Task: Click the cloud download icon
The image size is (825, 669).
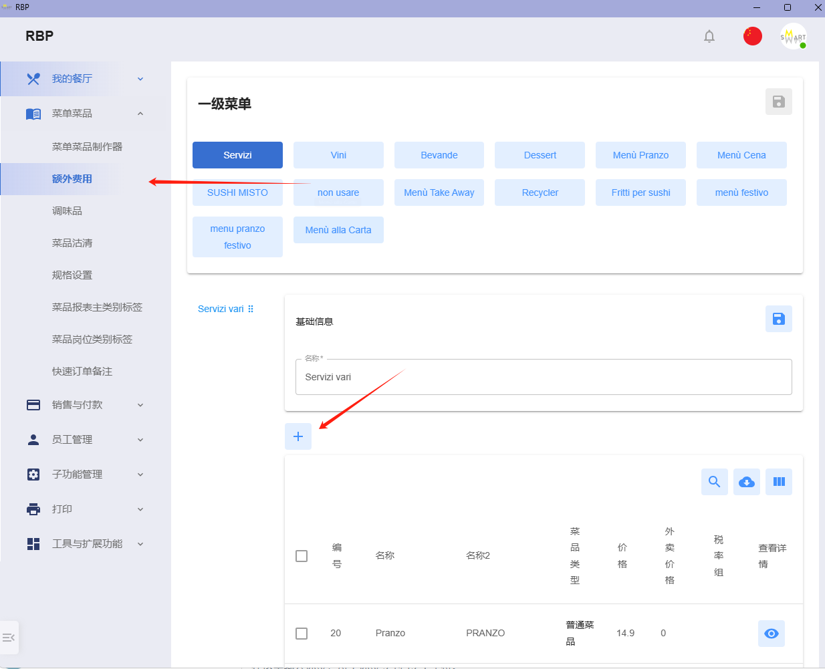Action: tap(747, 482)
